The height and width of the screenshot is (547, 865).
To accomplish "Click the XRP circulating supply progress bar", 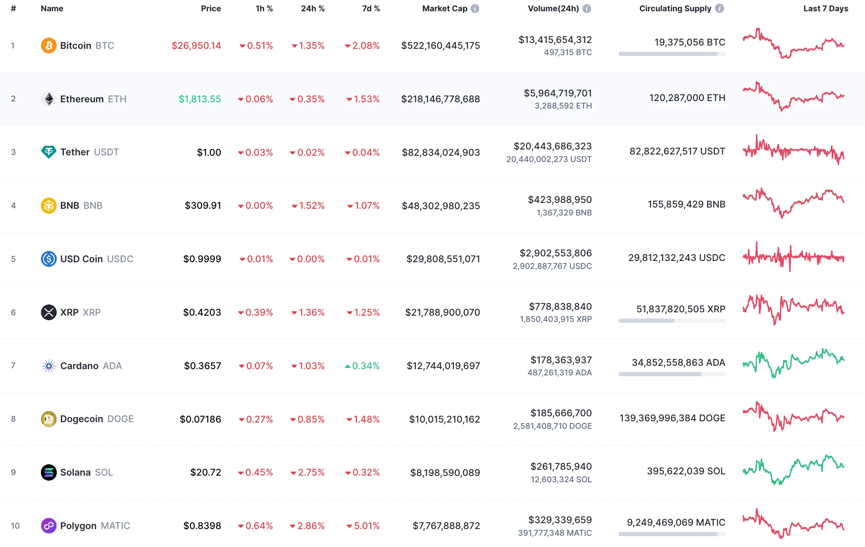I will coord(672,321).
